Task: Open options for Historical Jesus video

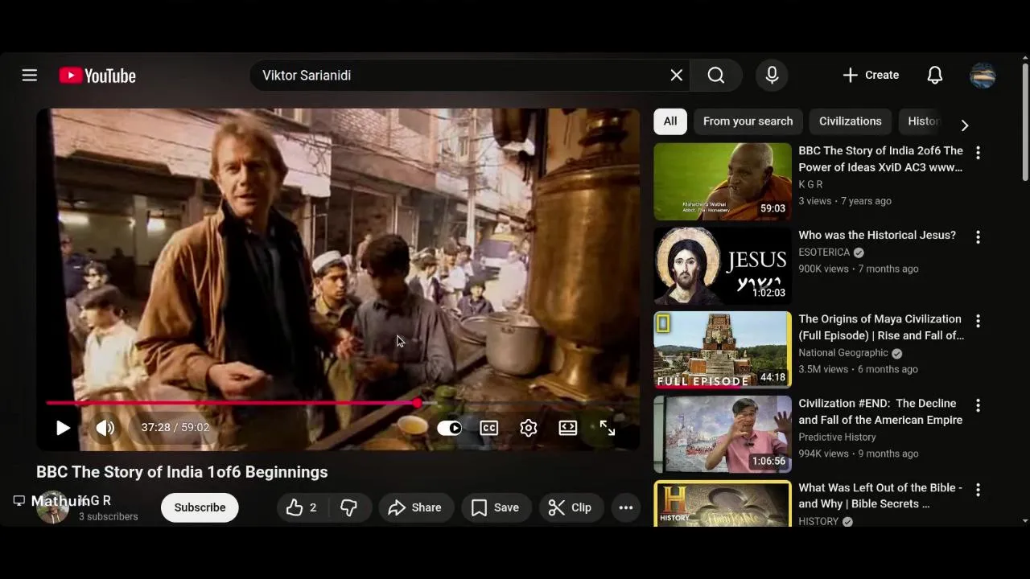Action: point(978,237)
